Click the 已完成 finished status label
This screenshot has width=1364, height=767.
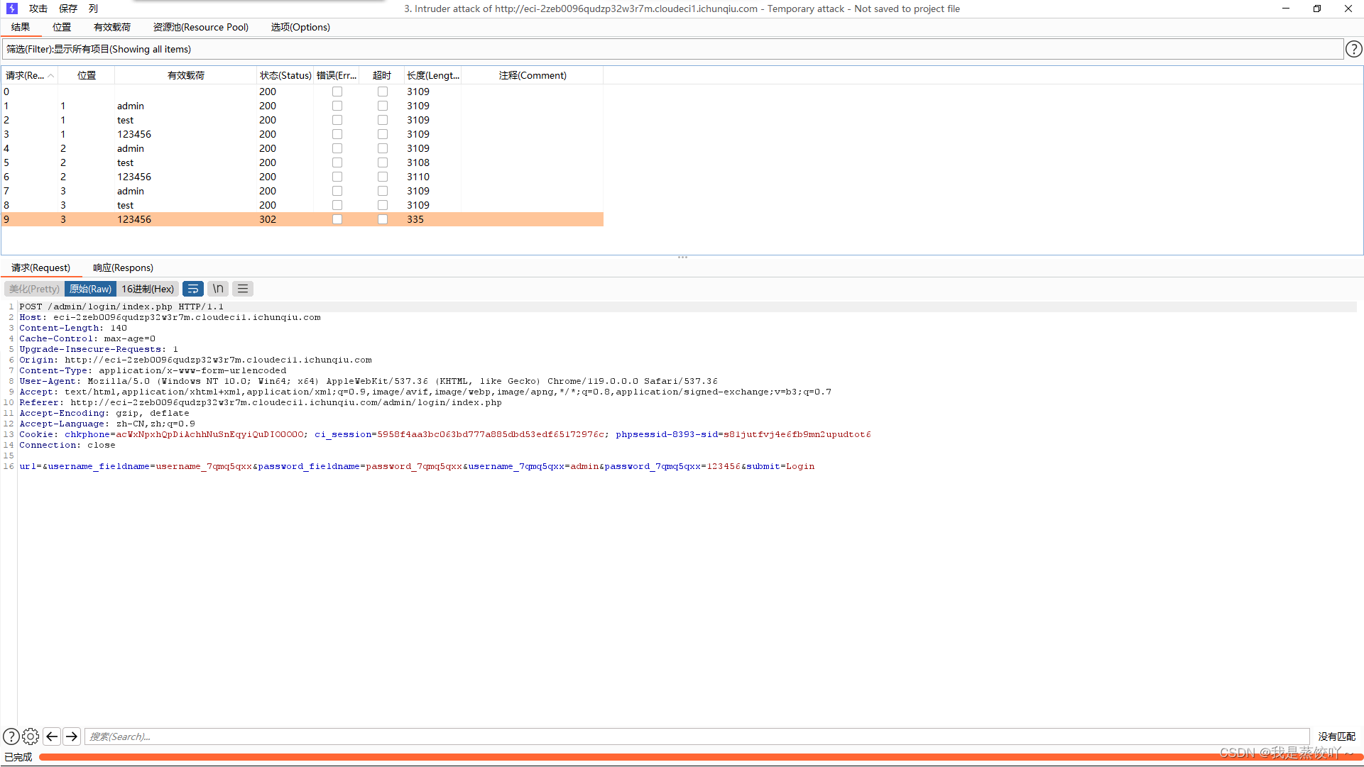[18, 757]
